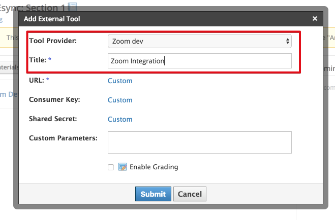Open the Materials tab behind dialog
This screenshot has height=220, width=335.
click(x=9, y=67)
